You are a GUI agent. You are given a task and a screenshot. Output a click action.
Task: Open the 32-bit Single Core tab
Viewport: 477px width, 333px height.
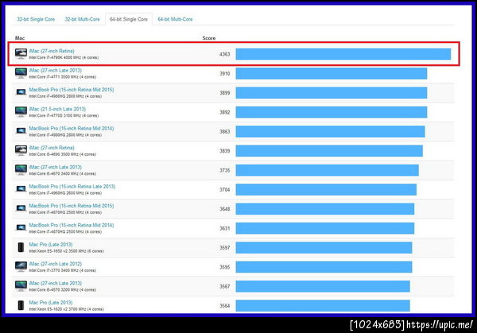36,19
